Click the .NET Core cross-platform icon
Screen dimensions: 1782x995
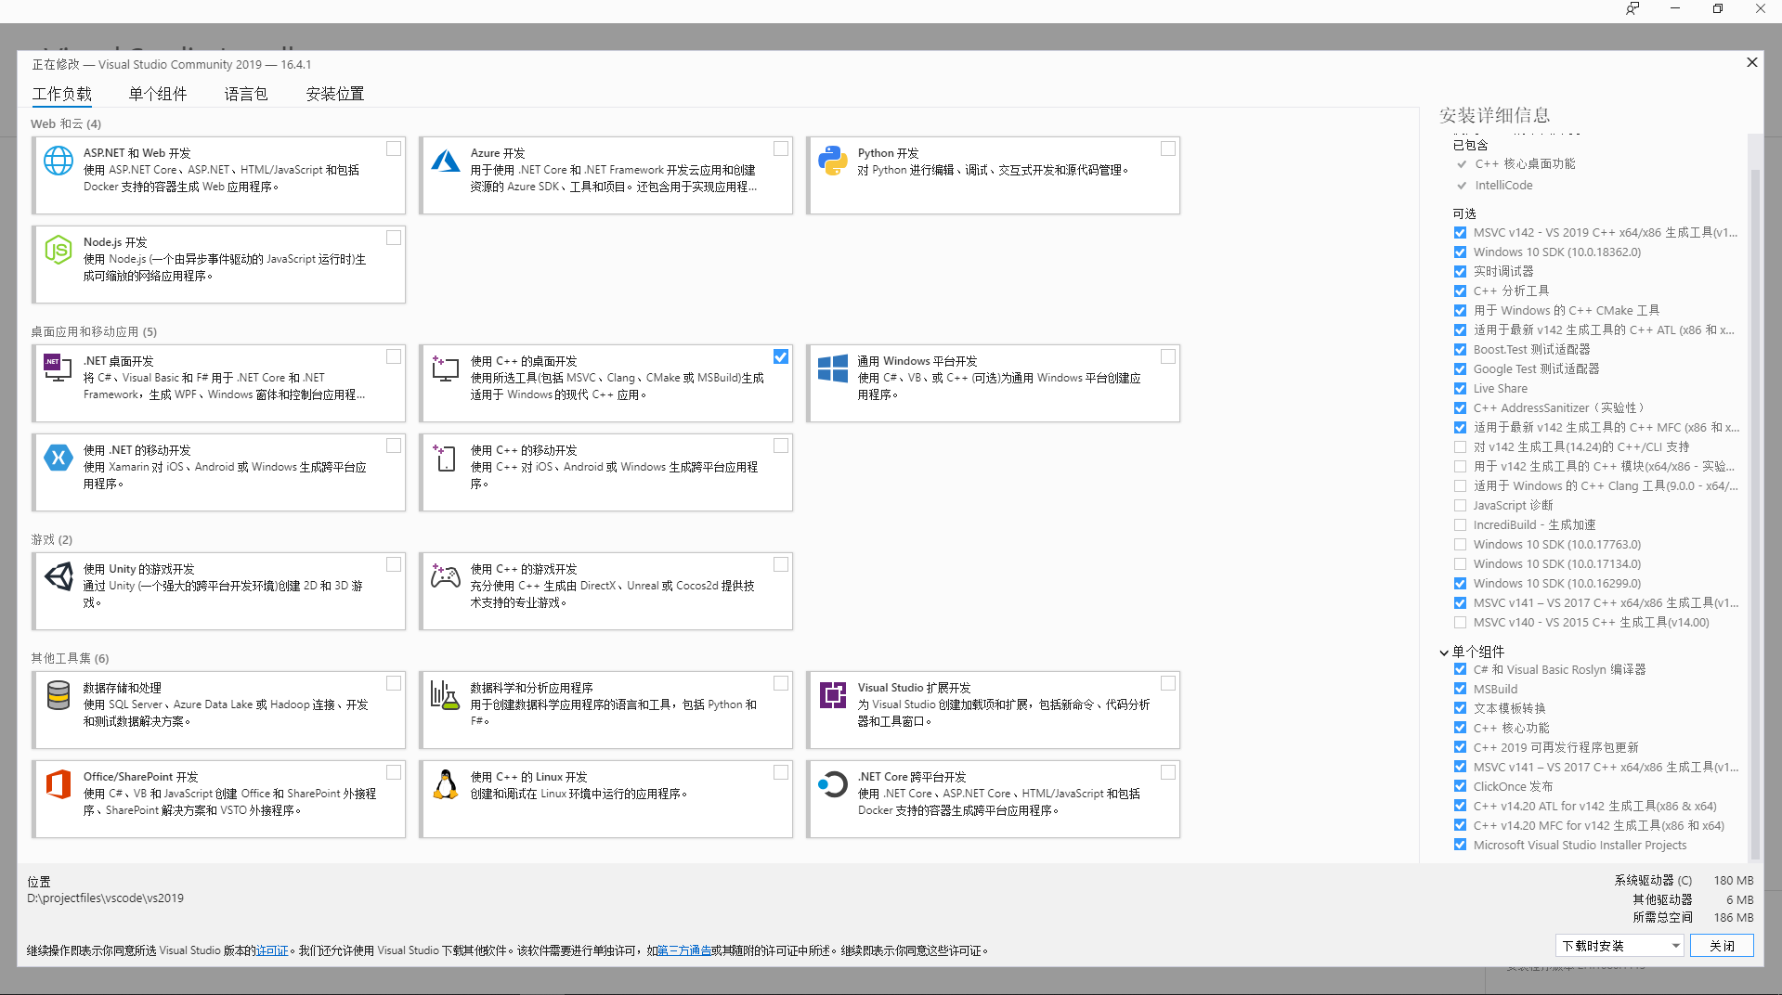[x=833, y=784]
